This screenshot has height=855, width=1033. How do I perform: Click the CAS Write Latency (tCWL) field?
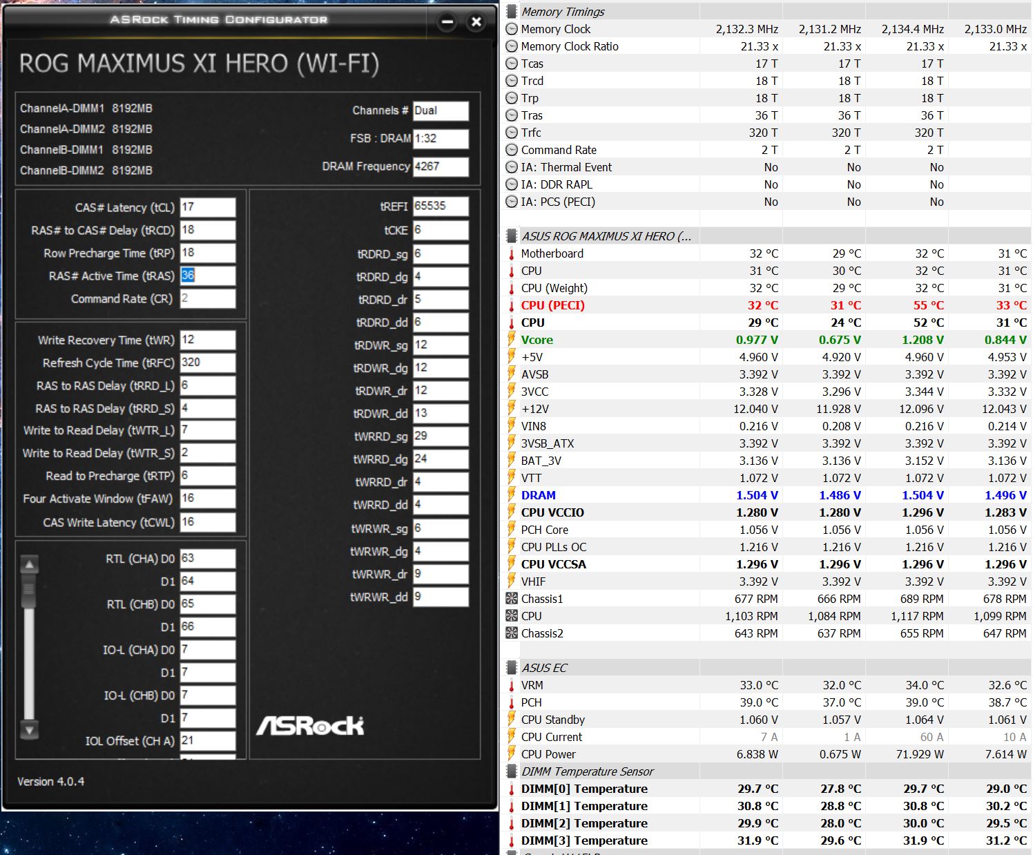208,522
